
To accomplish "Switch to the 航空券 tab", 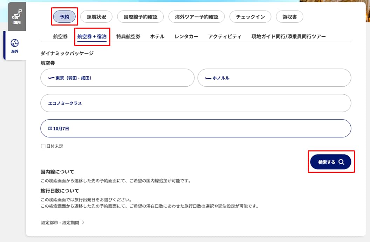I will 60,36.
